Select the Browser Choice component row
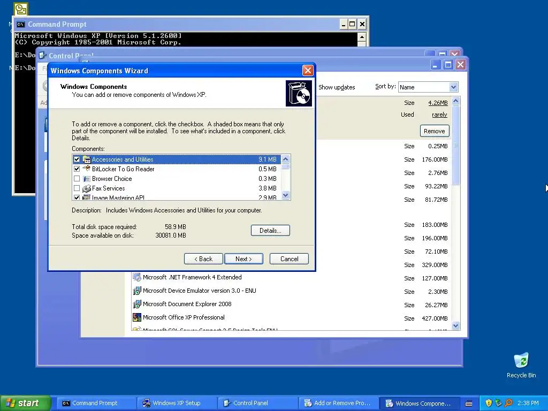This screenshot has height=411, width=548. [177, 179]
